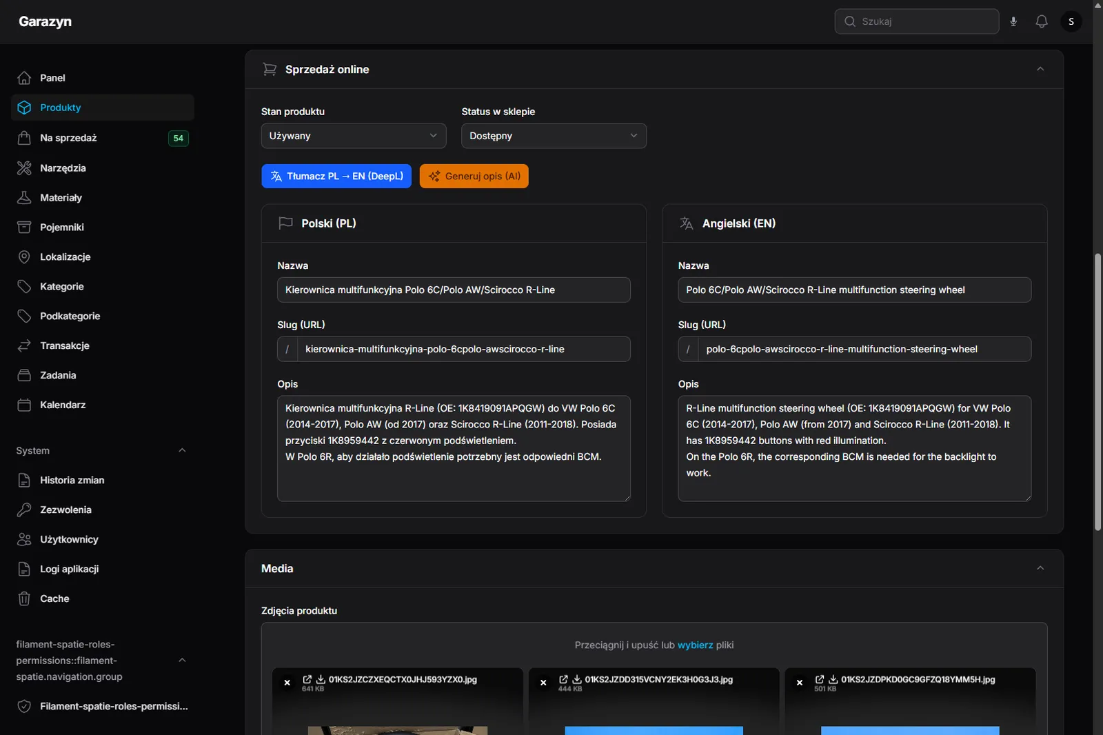This screenshot has height=735, width=1103.
Task: Click the Produkty box icon
Action: (24, 108)
